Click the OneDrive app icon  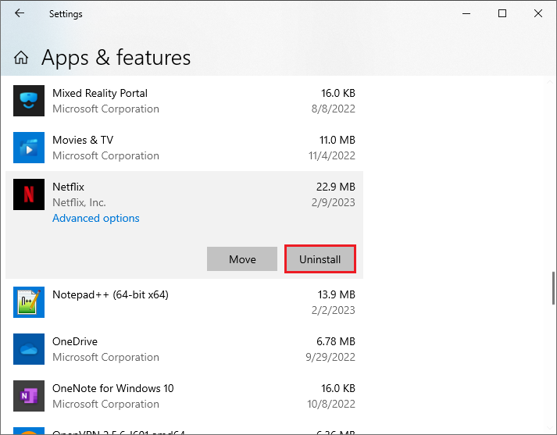tap(29, 349)
